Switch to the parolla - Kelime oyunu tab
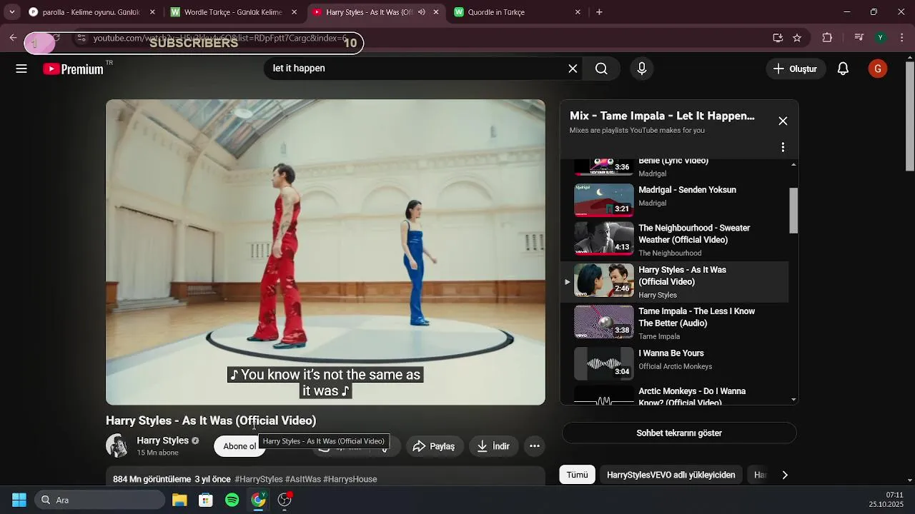The width and height of the screenshot is (915, 514). pyautogui.click(x=91, y=12)
